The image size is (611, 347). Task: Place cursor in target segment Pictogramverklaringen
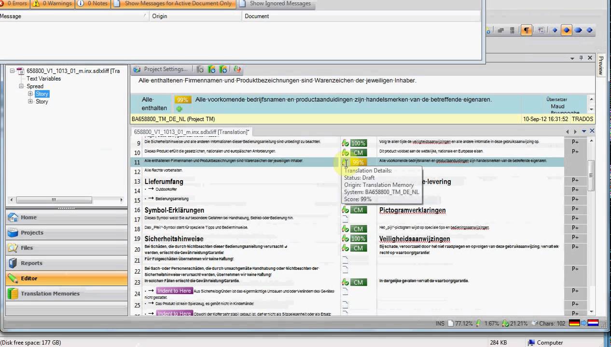412,210
